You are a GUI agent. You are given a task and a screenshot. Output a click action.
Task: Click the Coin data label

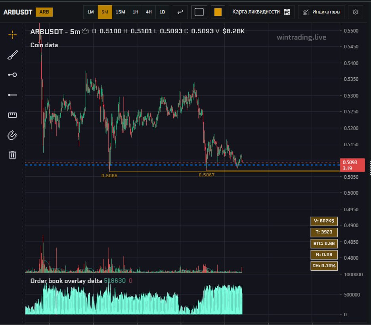tap(44, 45)
